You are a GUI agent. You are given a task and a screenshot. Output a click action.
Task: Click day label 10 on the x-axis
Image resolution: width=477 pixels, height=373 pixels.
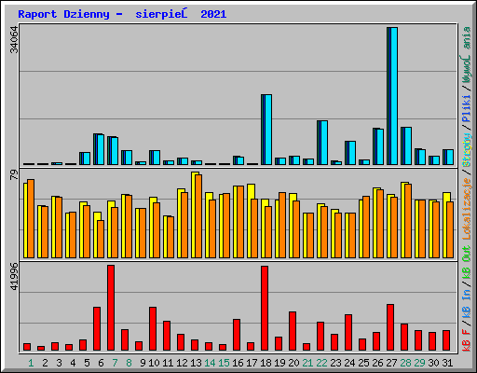pyautogui.click(x=154, y=363)
